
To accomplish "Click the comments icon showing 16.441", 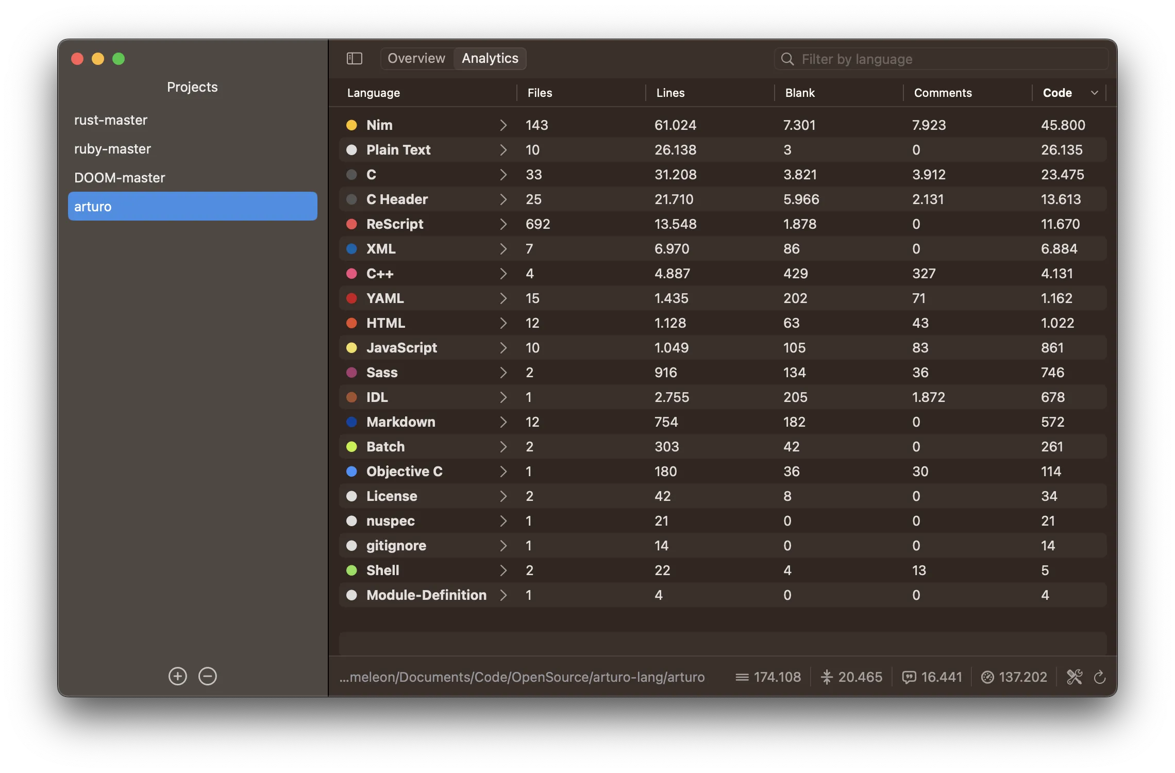I will 909,677.
